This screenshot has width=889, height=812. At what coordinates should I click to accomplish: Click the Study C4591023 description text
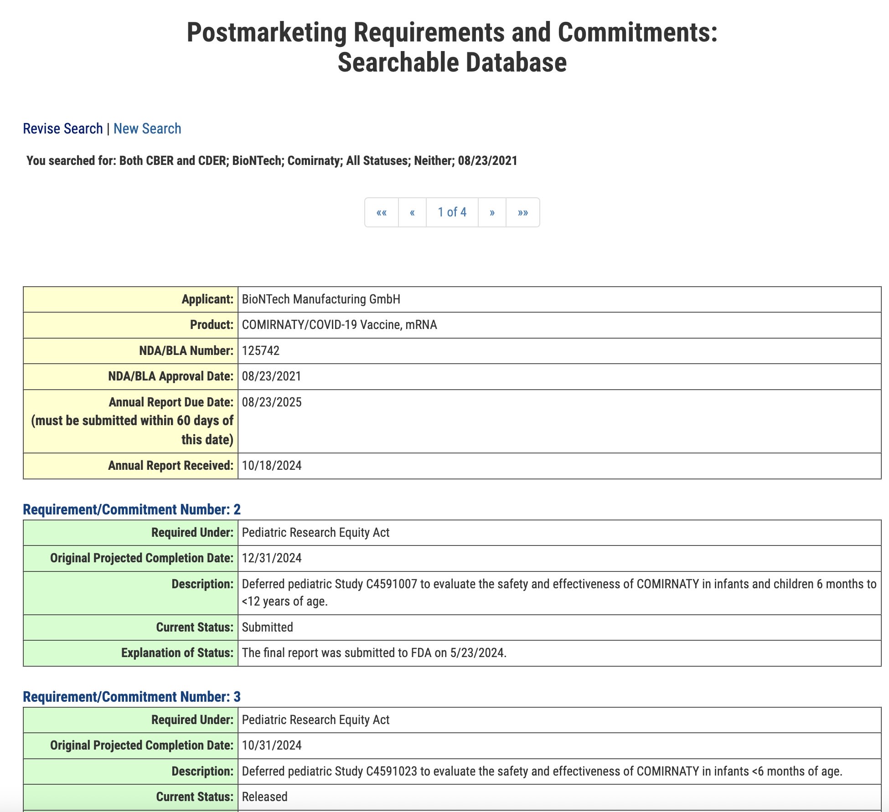click(542, 771)
